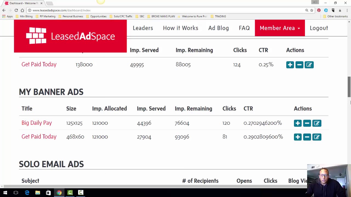Go to How it Works

[x=180, y=28]
